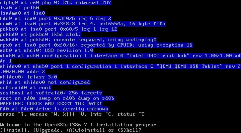Click the scsibus1 at softraid0 line
Viewport: 241px width, 133px height.
pos(51,93)
